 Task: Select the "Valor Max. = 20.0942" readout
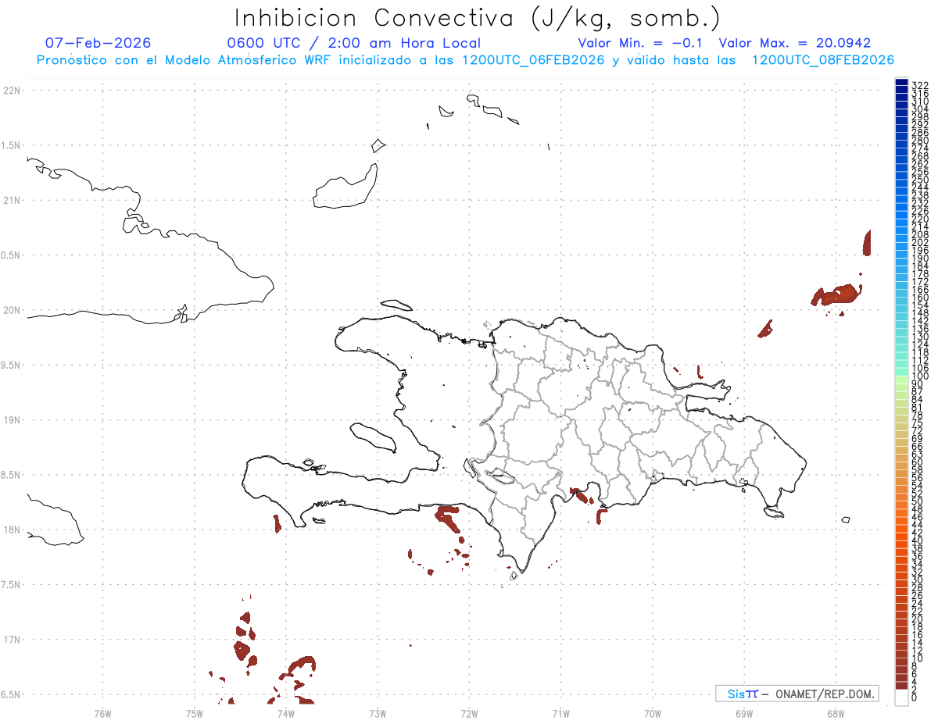[x=795, y=44]
